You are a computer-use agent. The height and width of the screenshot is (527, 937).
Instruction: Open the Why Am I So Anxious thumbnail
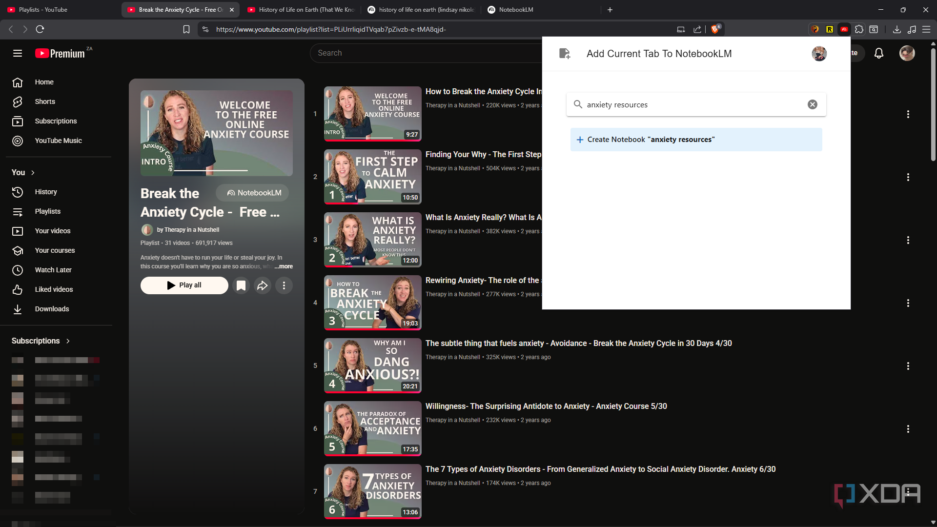[x=373, y=365]
